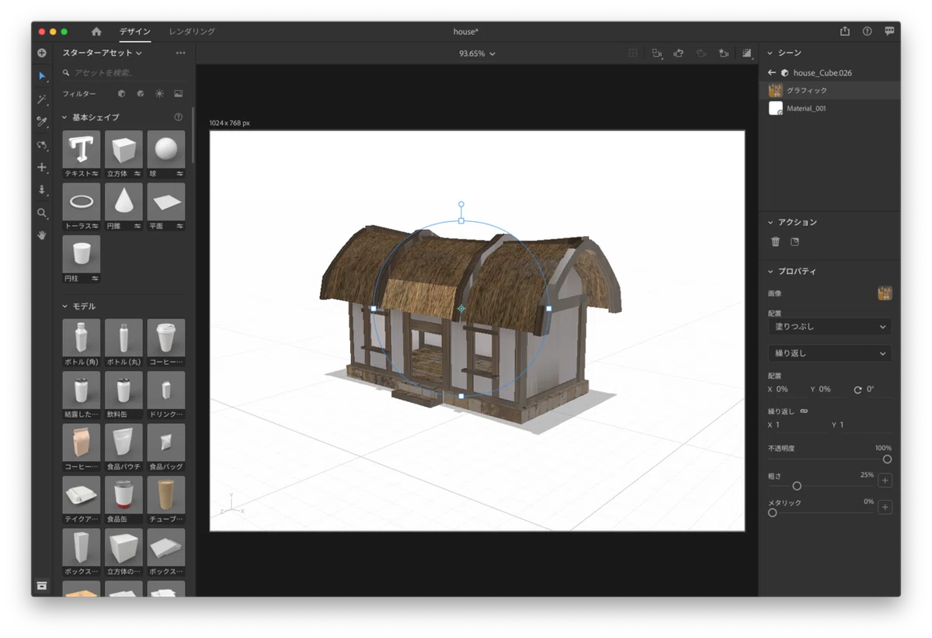Select the Orbit camera tool
The width and height of the screenshot is (932, 638).
pyautogui.click(x=42, y=144)
